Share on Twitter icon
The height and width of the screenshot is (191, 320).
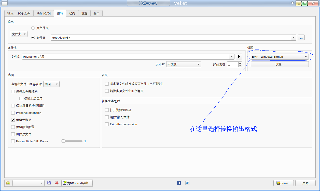[187, 183]
